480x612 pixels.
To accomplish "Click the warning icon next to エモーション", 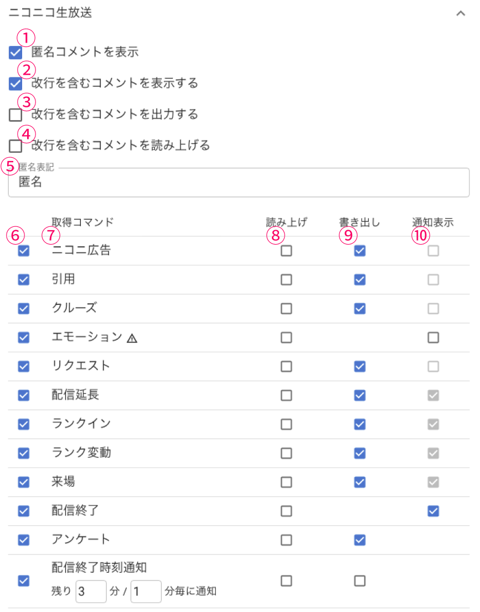I will tap(132, 338).
